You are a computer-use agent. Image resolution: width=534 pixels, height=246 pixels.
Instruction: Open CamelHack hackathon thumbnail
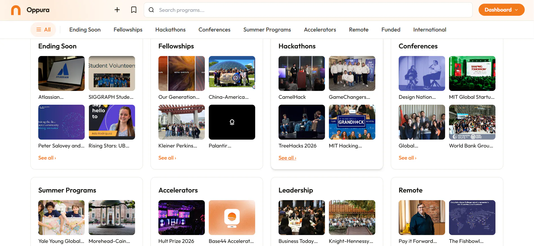tap(302, 73)
